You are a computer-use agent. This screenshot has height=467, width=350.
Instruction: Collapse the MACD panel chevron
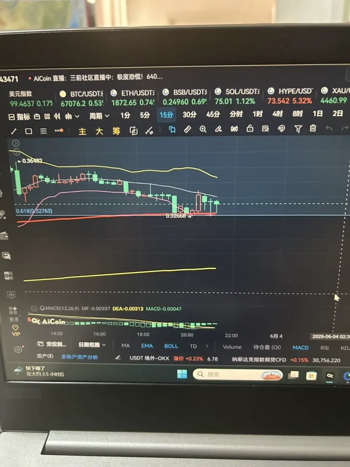[x=34, y=308]
